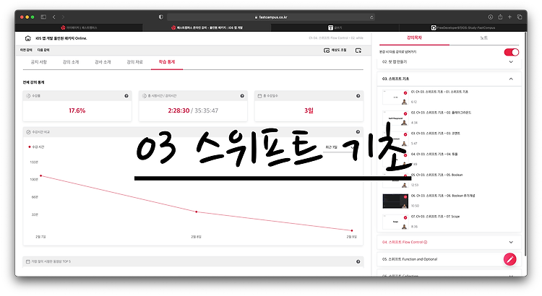
Task: Show Safari tab overview icon
Action: click(x=519, y=17)
